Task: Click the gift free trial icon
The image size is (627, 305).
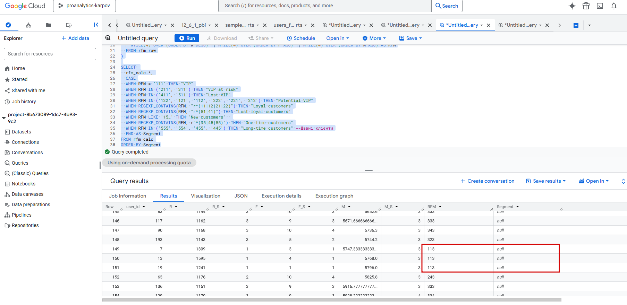Action: coord(586,6)
